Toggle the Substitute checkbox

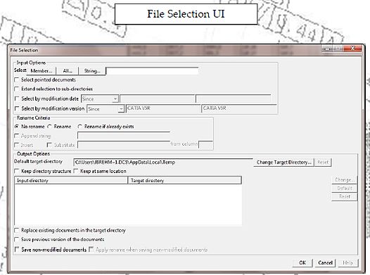[x=49, y=145]
